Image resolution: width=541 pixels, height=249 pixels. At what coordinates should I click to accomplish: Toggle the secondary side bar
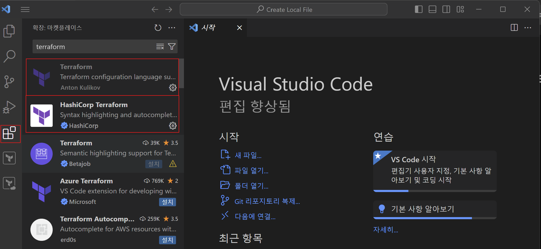pyautogui.click(x=446, y=9)
